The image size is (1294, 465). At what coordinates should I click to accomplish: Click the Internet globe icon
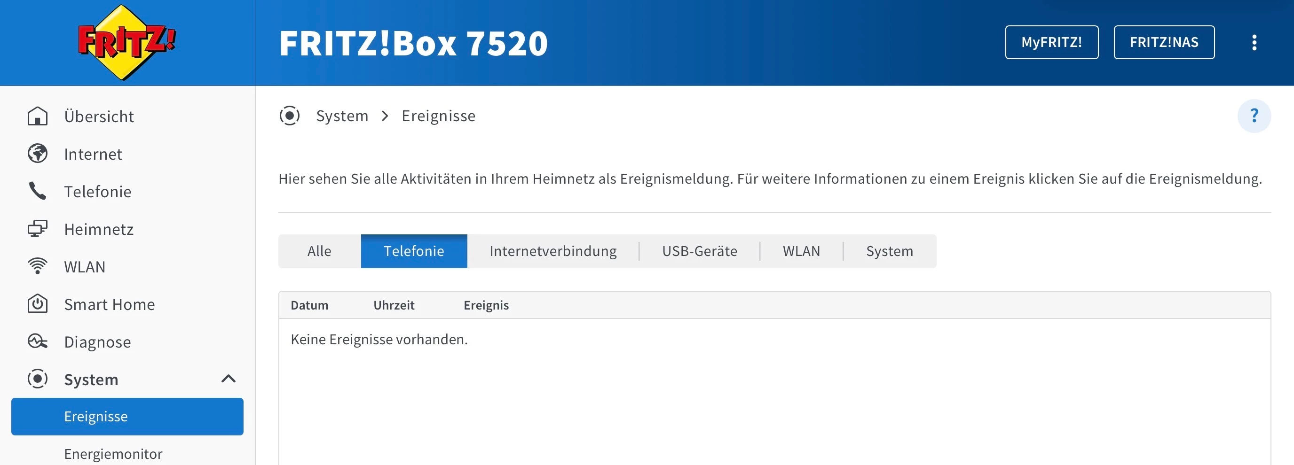click(38, 154)
